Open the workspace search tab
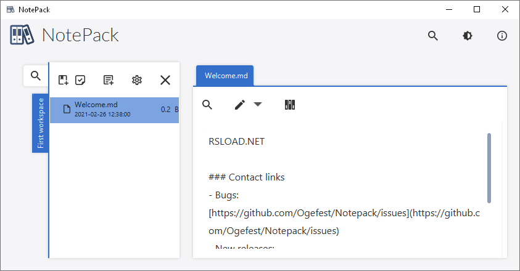520x271 pixels. [36, 76]
